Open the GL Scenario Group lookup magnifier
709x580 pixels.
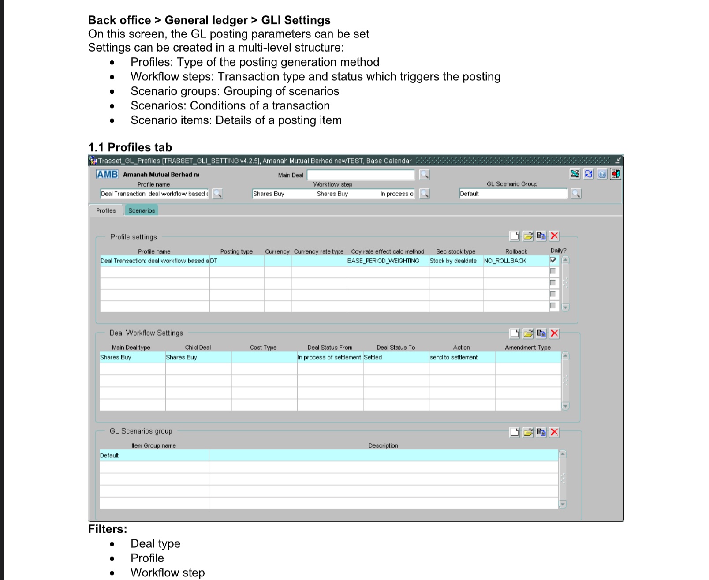click(575, 194)
